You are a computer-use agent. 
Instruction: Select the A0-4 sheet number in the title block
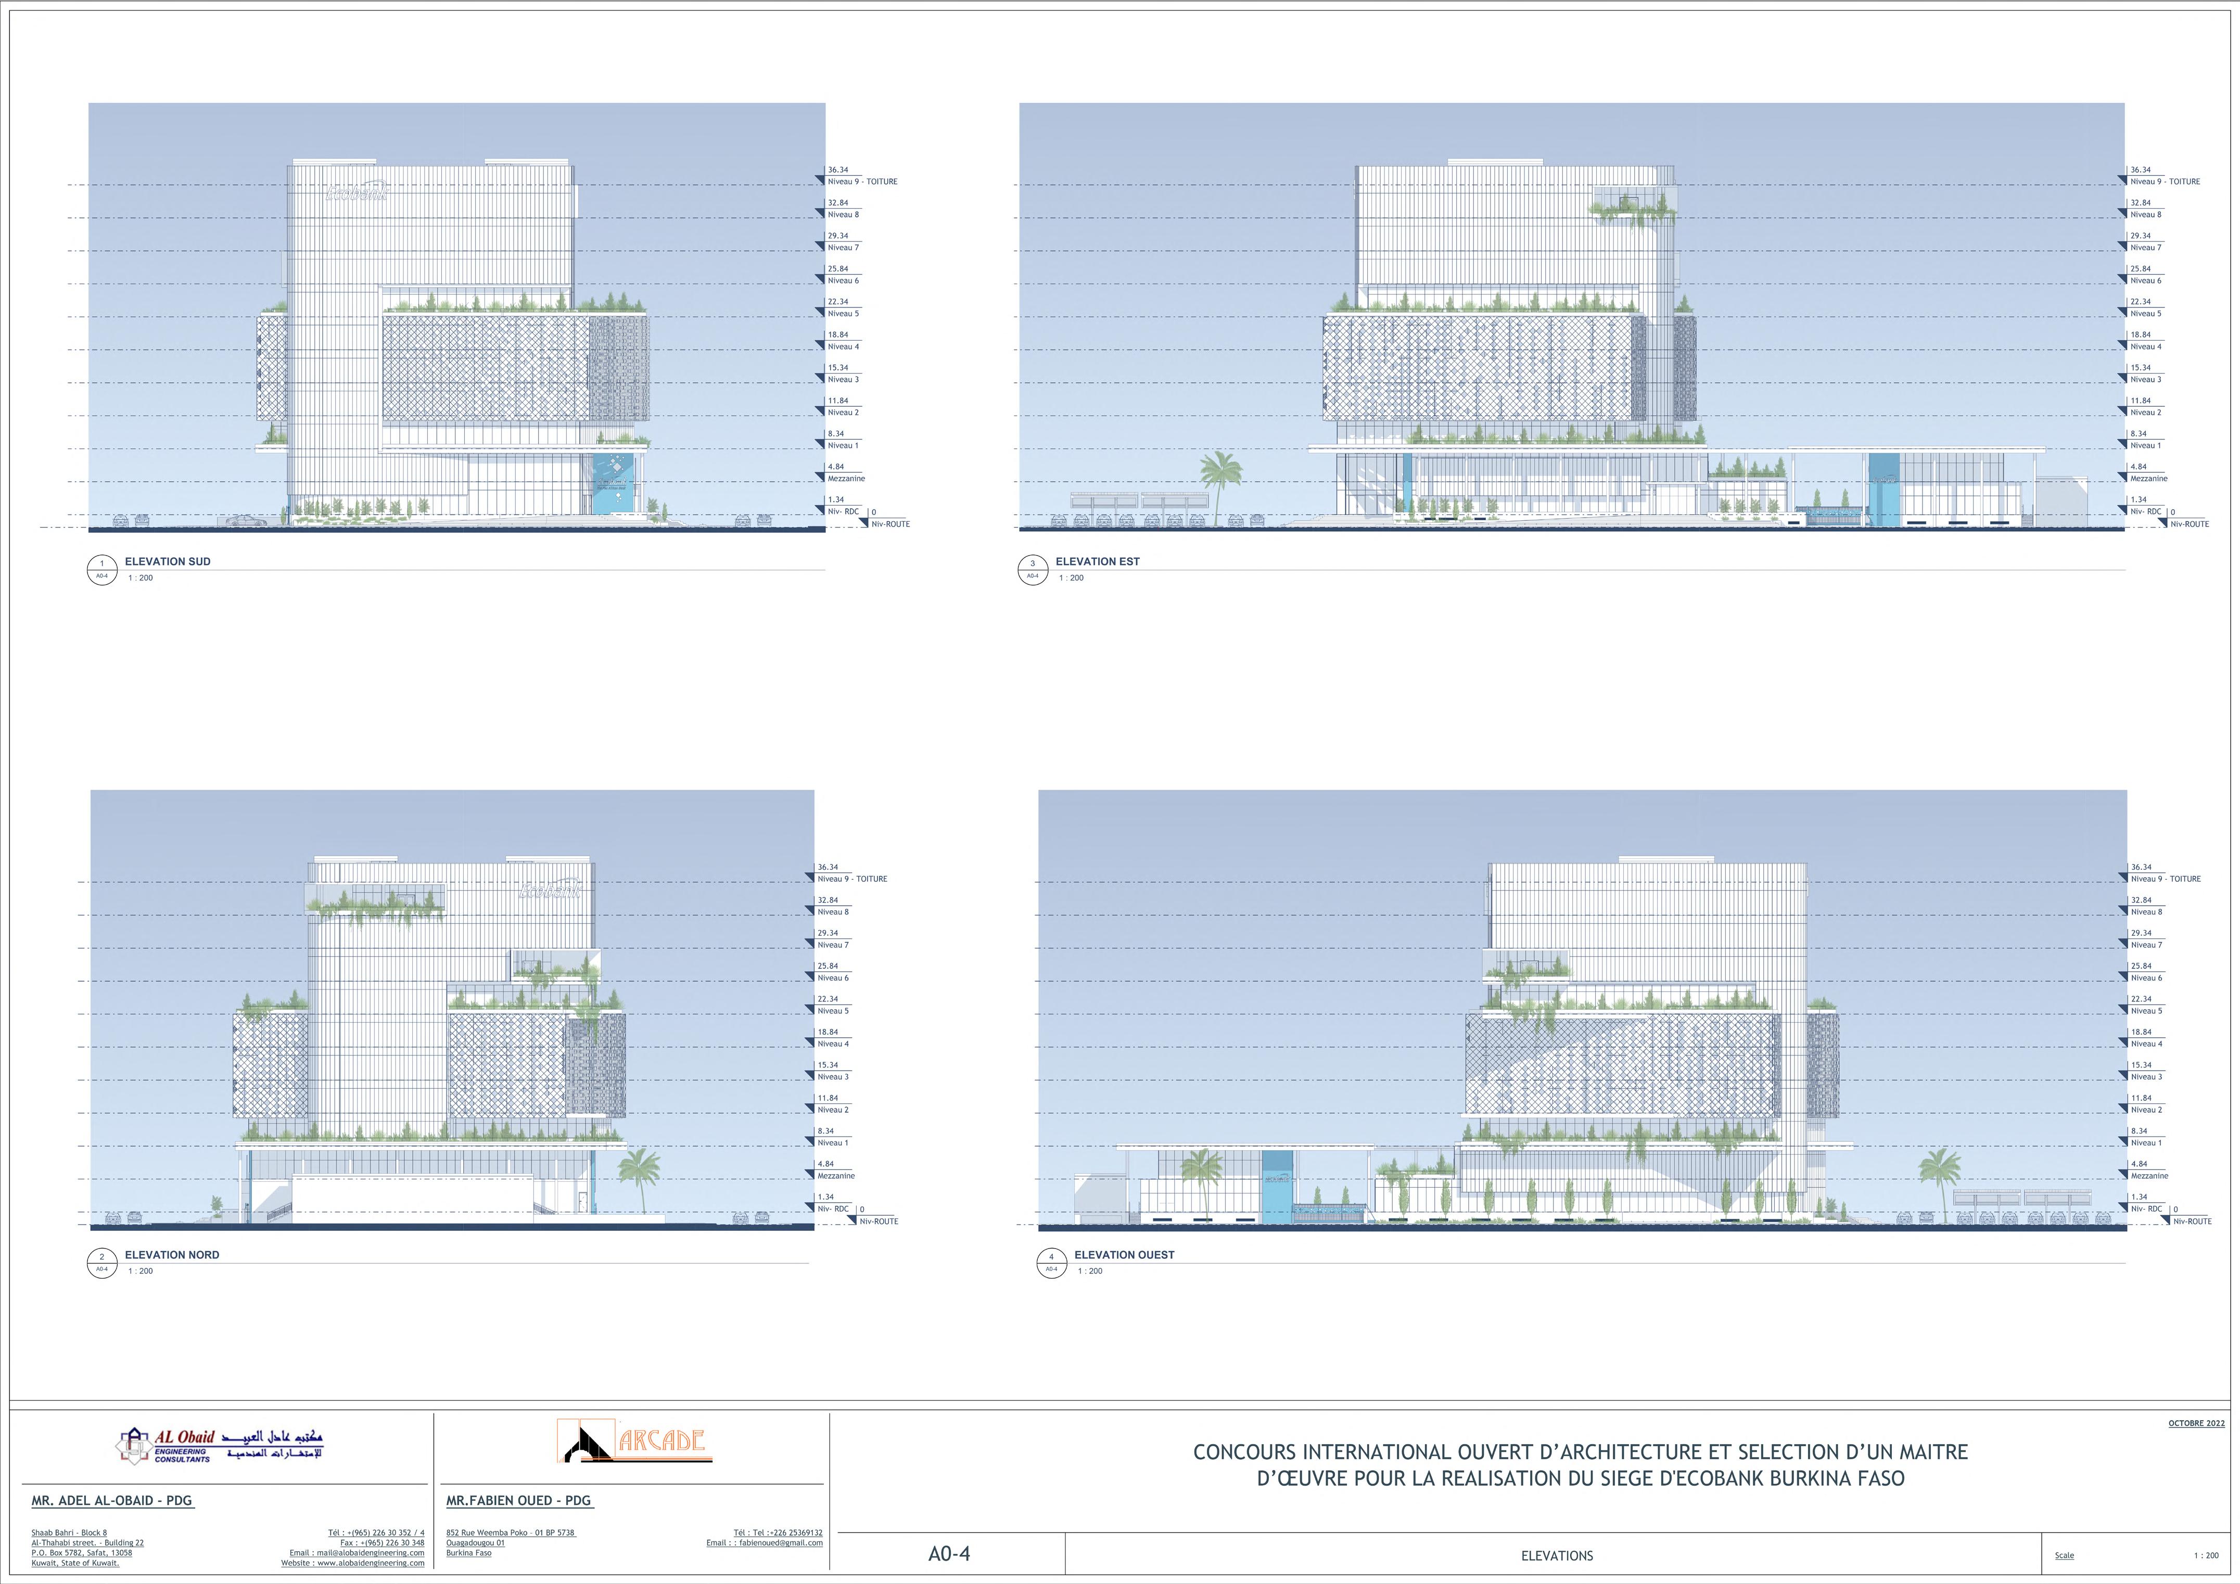pyautogui.click(x=948, y=1555)
